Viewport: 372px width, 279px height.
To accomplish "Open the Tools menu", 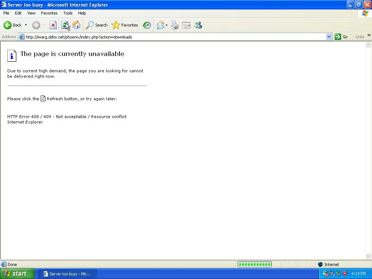I will [68, 13].
